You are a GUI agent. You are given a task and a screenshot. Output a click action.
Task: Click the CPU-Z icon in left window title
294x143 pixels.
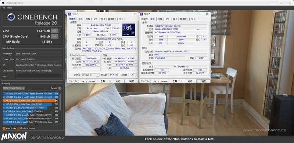(69, 14)
